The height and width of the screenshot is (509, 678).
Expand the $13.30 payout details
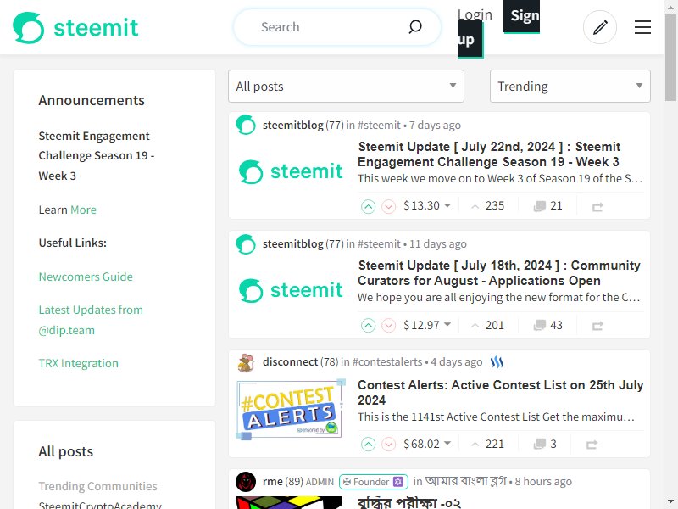tap(427, 205)
